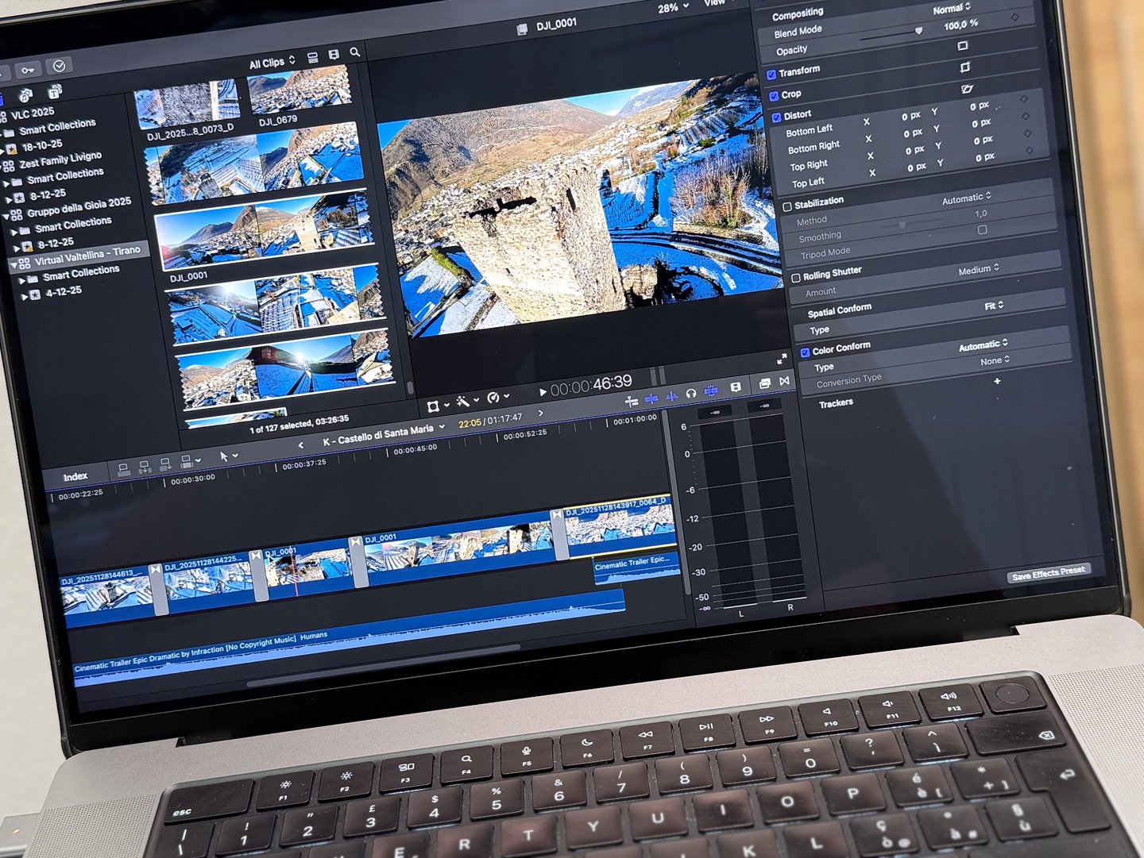This screenshot has width=1144, height=858.
Task: Open Rolling Shutter Amount Medium dropdown
Action: pyautogui.click(x=979, y=270)
